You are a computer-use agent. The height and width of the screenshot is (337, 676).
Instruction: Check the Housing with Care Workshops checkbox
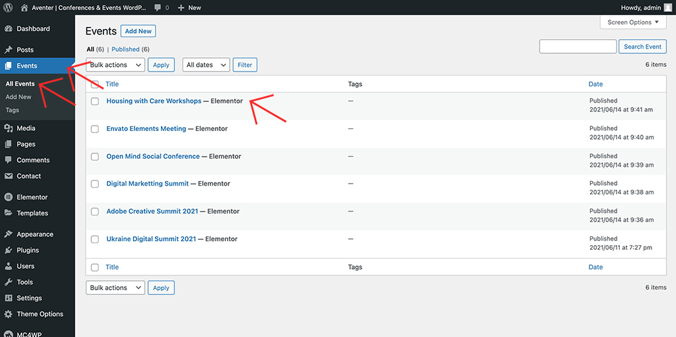pyautogui.click(x=95, y=101)
